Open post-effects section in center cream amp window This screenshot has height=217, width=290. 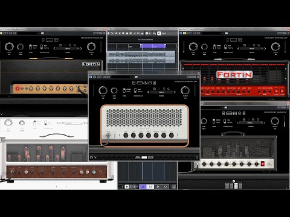pyautogui.click(x=155, y=83)
